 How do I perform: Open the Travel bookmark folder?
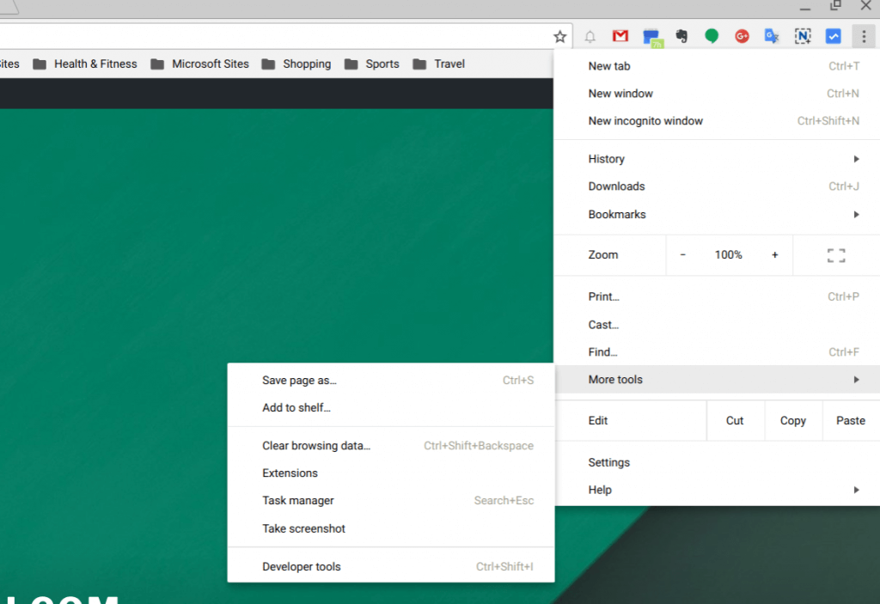[x=439, y=64]
